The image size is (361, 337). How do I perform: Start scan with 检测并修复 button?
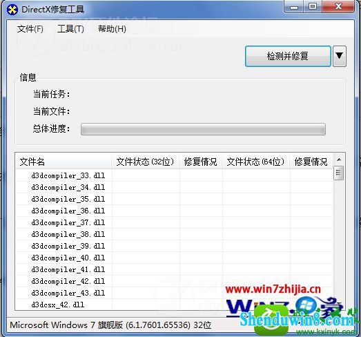(288, 56)
